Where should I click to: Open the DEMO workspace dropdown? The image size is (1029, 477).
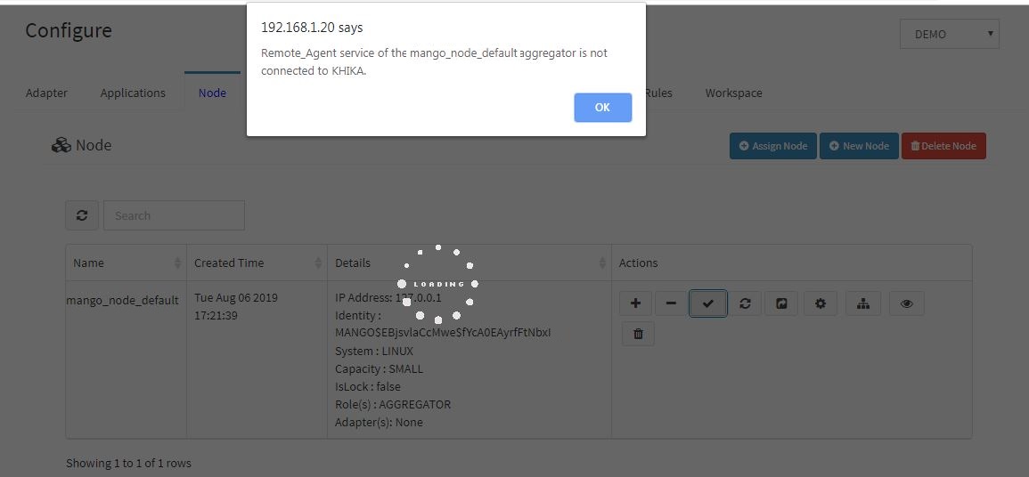[949, 34]
